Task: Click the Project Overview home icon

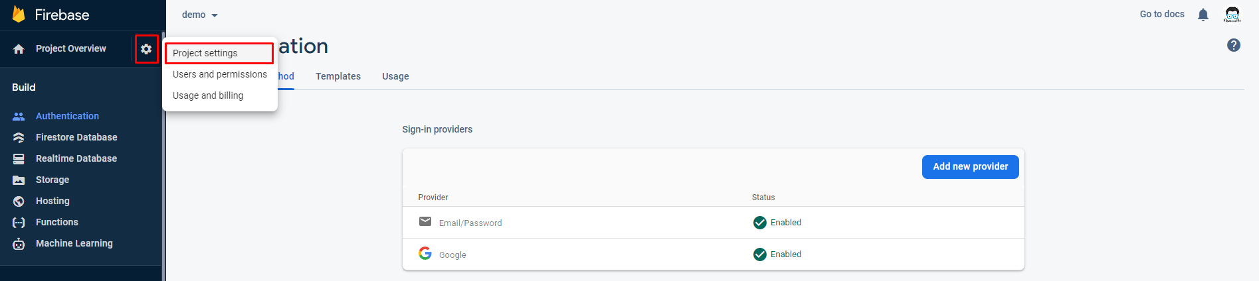Action: click(19, 49)
